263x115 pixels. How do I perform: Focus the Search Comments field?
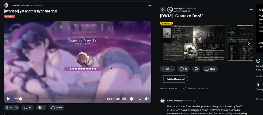(x=196, y=89)
